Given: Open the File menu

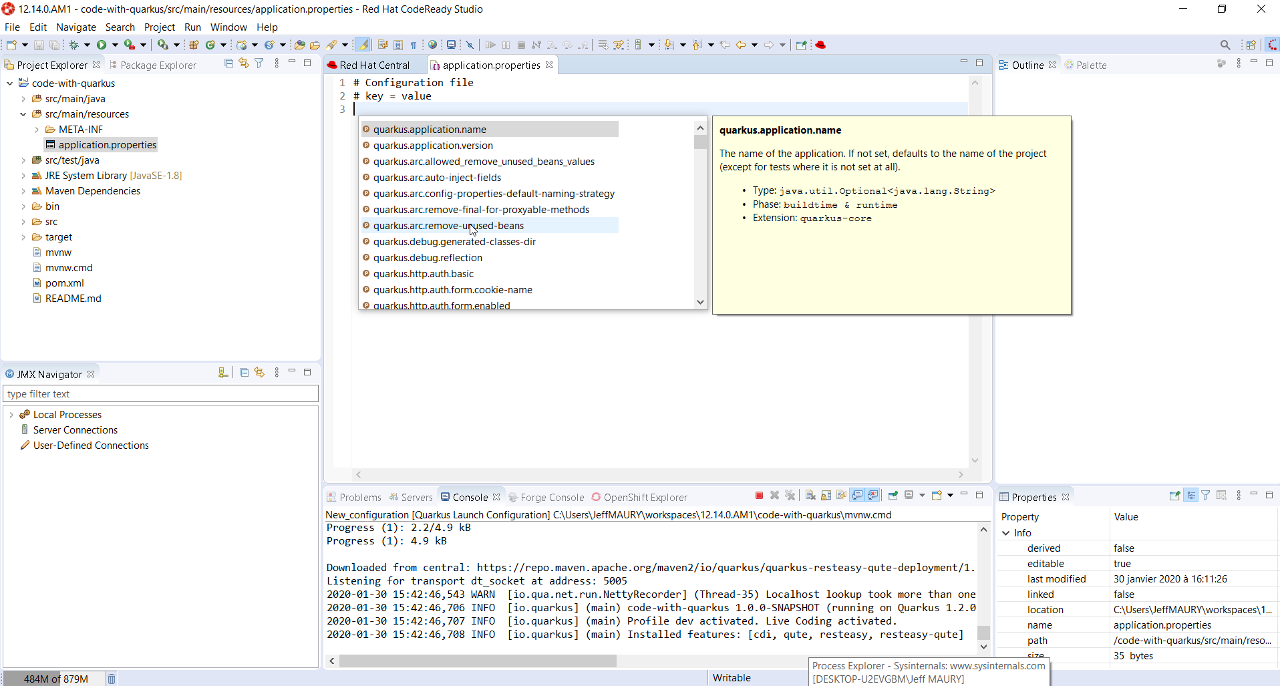Looking at the screenshot, I should [12, 27].
